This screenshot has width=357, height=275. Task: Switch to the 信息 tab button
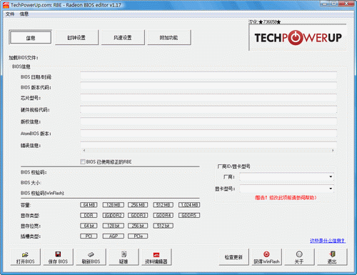tap(31, 37)
